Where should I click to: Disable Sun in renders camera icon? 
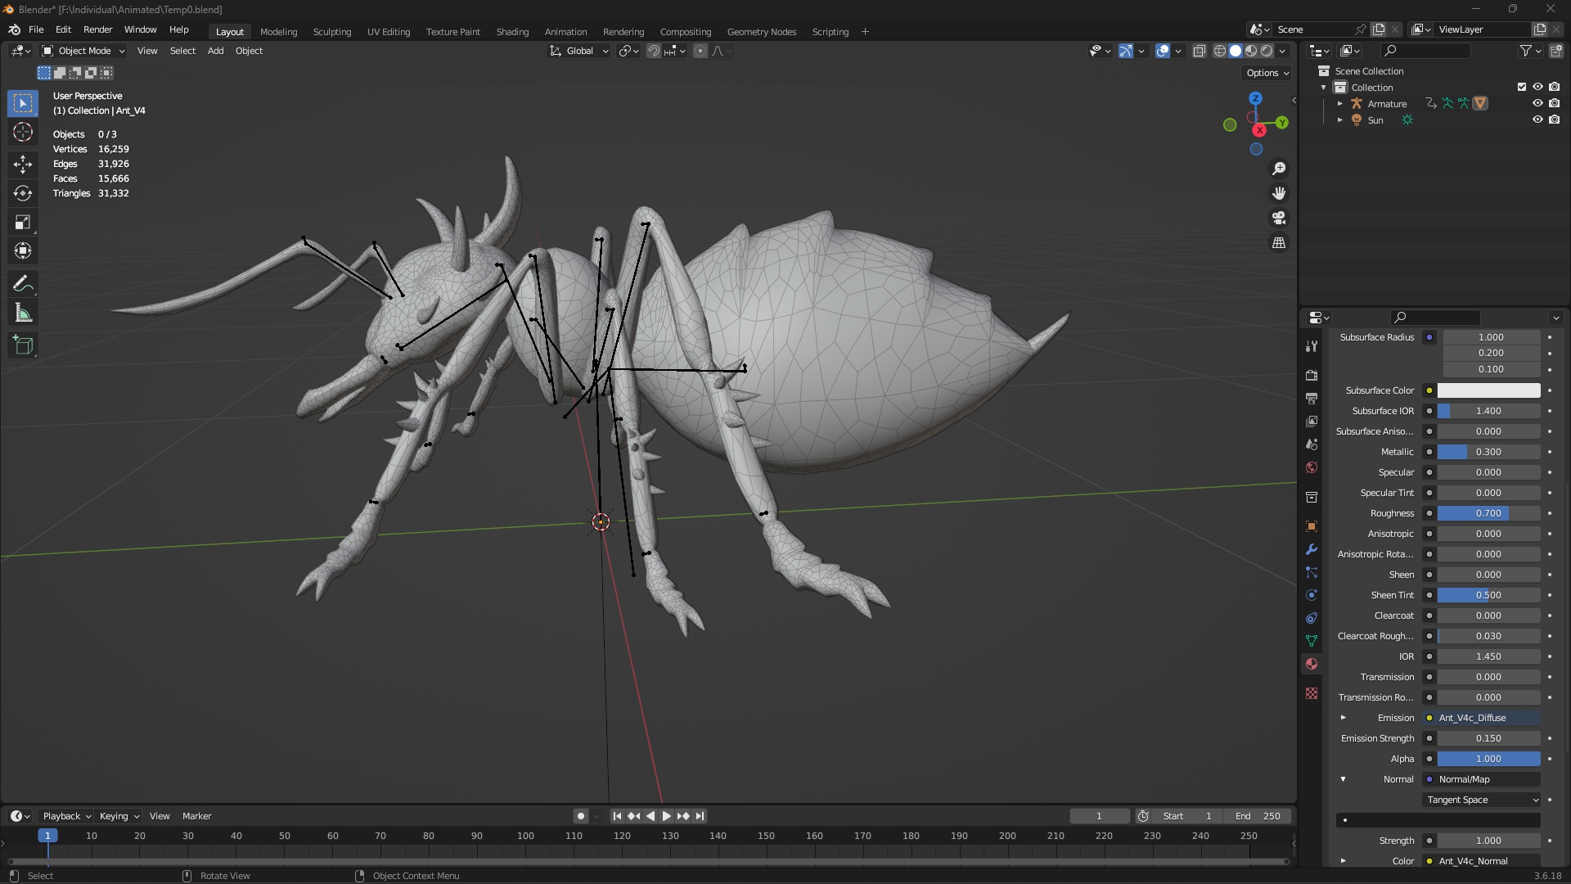(1555, 120)
